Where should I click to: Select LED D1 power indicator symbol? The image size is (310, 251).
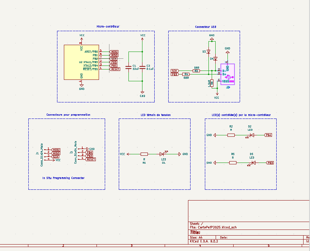coord(162,154)
